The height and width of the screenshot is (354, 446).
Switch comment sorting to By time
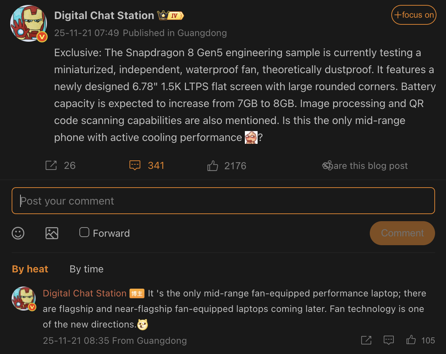coord(86,269)
